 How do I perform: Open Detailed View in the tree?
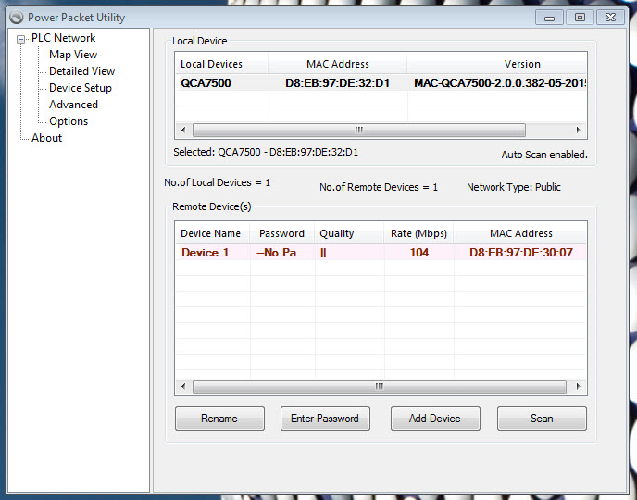[81, 71]
